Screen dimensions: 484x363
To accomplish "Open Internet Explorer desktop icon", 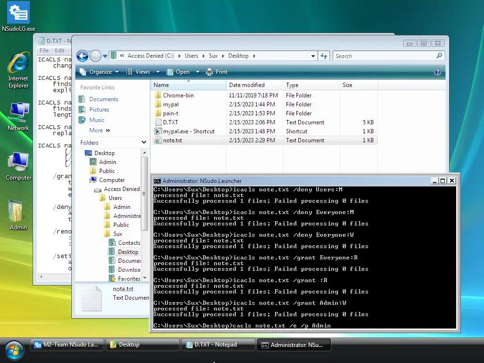I will [18, 71].
